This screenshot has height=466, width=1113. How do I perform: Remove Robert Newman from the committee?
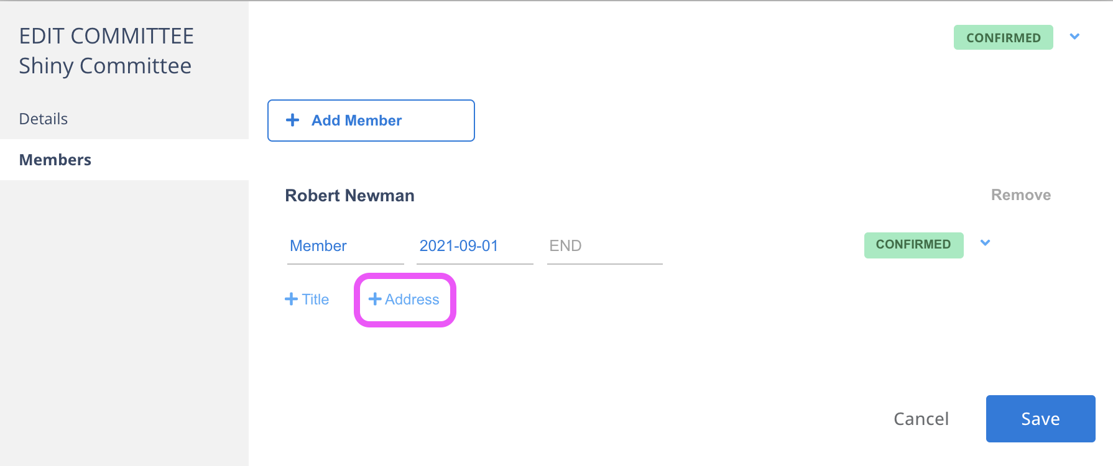tap(1020, 195)
